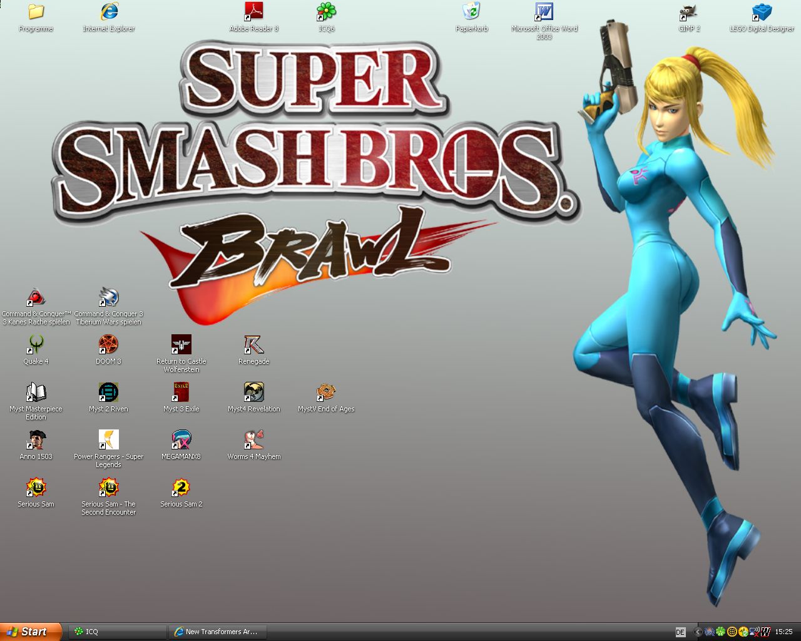Screen dimensions: 801x641
Task: Select the Myst 2 Riven shortcut
Action: point(108,392)
